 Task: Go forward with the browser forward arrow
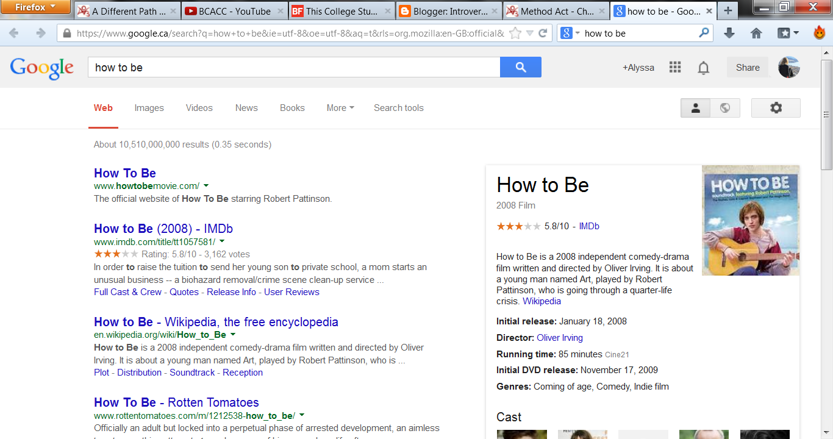41,34
